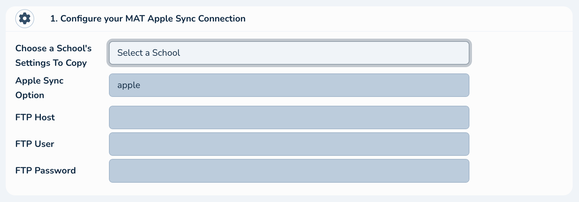Select the FTP Password input box
Screen dimensions: 579x202
point(289,171)
